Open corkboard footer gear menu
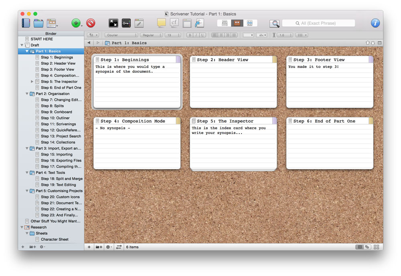401x276 pixels. 109,247
